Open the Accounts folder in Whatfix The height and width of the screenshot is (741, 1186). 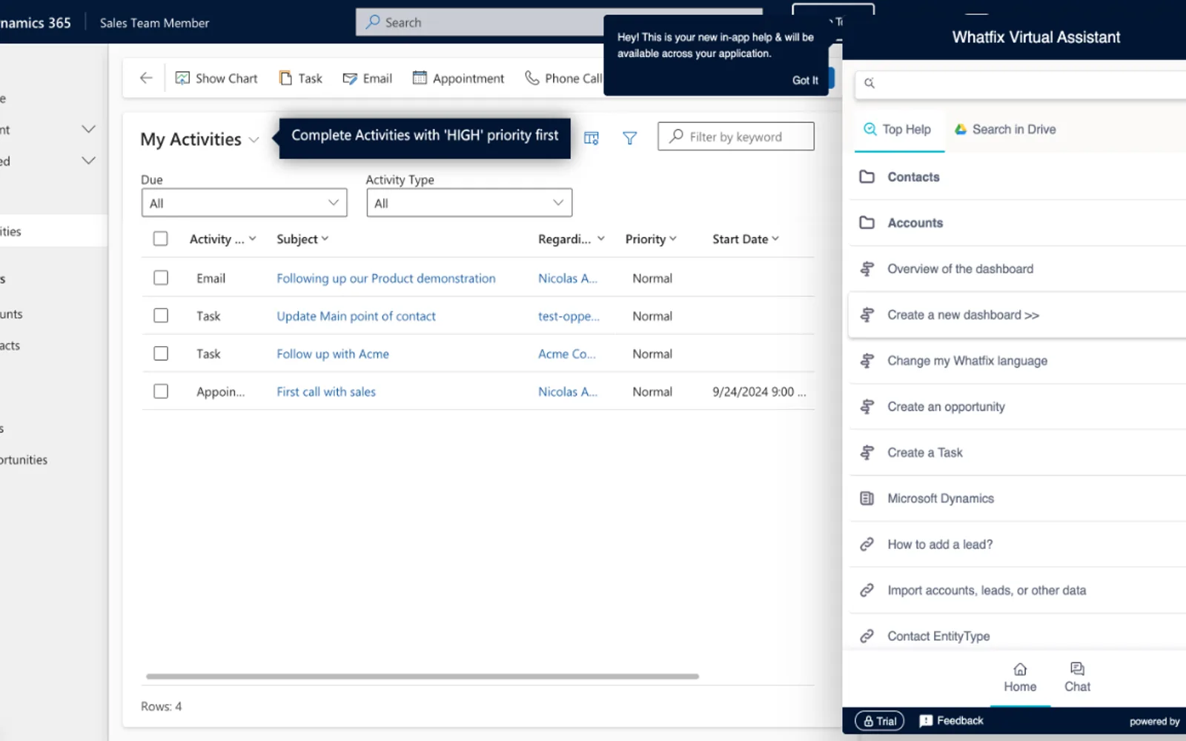pos(1017,223)
